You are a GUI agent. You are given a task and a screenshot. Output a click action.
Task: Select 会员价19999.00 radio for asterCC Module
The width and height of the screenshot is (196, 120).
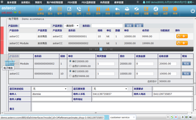[70, 66]
